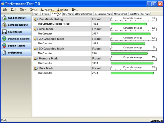Click the Save Result button label

[15, 32]
